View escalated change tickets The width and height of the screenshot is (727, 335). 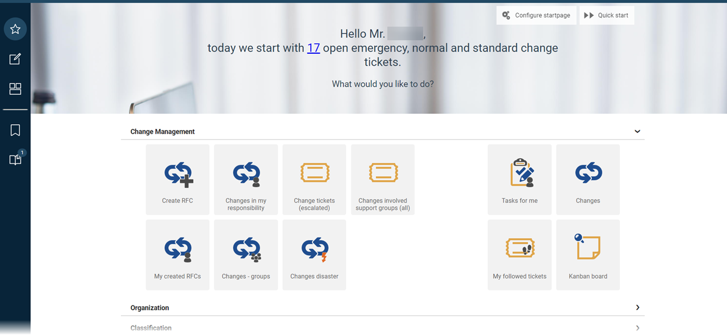(314, 180)
